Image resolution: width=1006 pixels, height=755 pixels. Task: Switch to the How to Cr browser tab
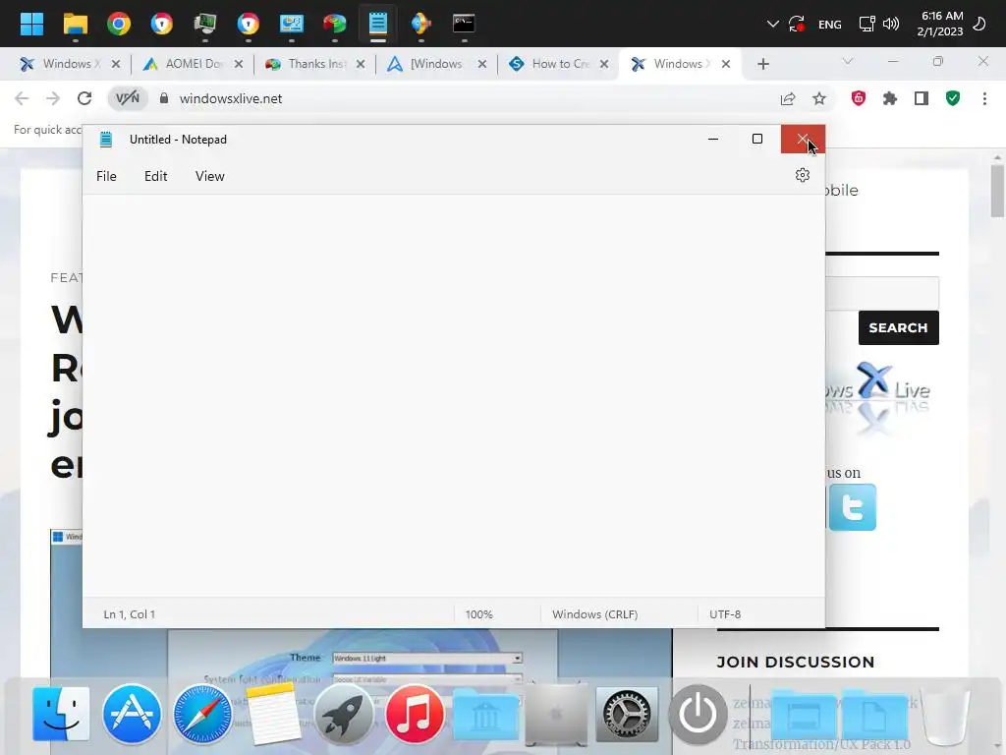coord(558,64)
